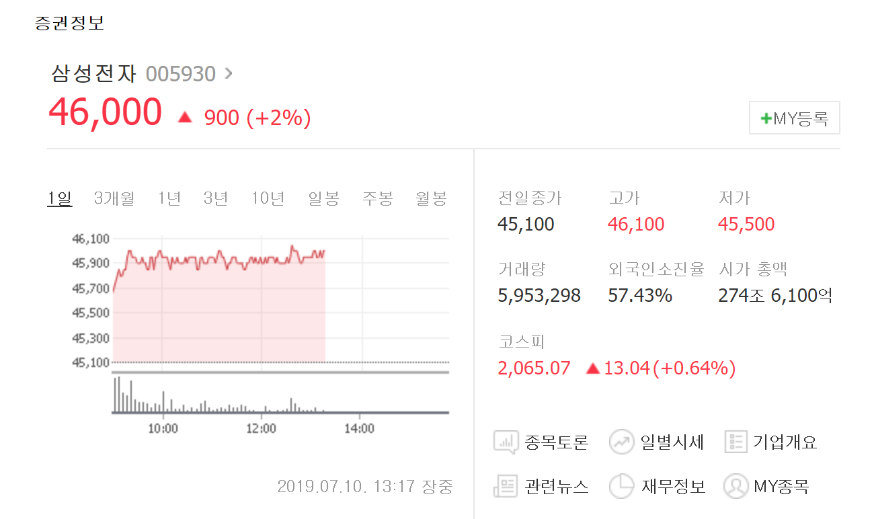874x519 pixels.
Task: Click the 재무정보 pie chart icon
Action: coord(622,486)
